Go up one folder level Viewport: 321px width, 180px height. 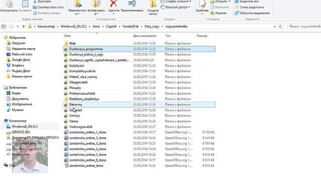pyautogui.click(x=24, y=26)
